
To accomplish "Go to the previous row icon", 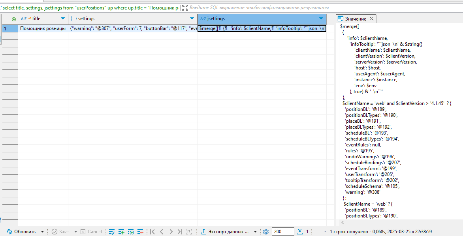I will tap(162, 232).
